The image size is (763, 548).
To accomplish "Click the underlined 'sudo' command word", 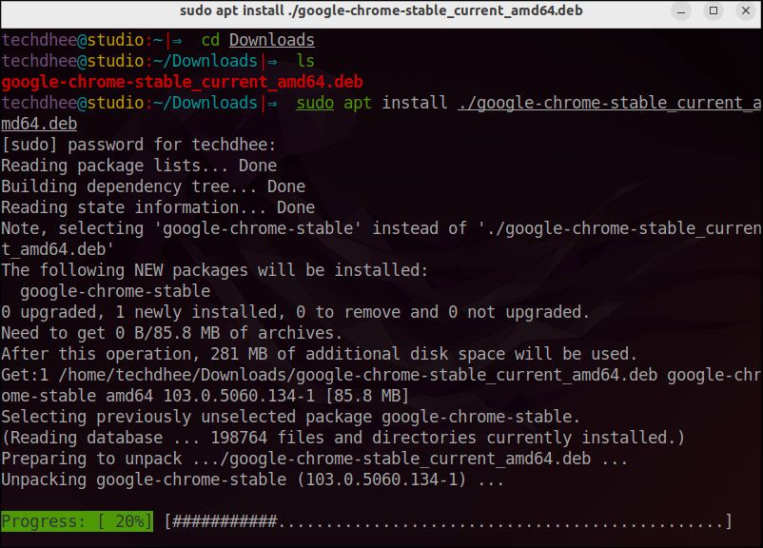I will click(x=315, y=103).
